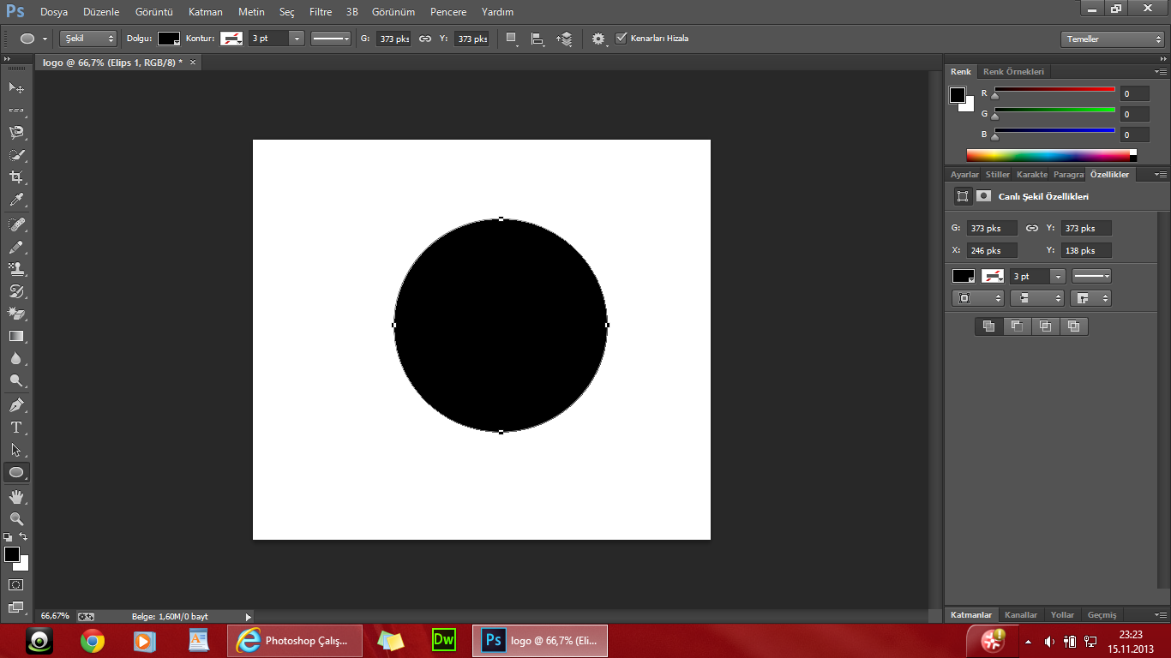
Task: Toggle Quick Mask mode in the toolbox
Action: point(16,584)
